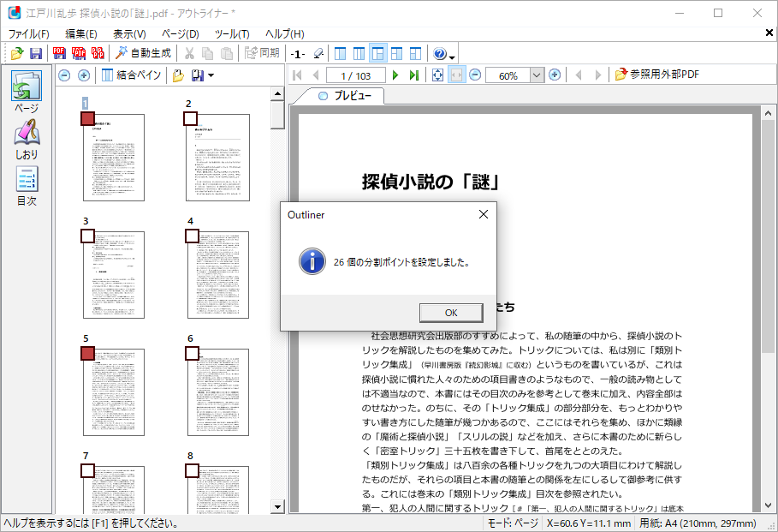Click the -1- page numbering icon
Image resolution: width=778 pixels, height=532 pixels.
(298, 54)
